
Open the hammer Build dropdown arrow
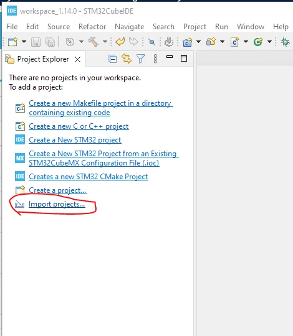coord(105,42)
